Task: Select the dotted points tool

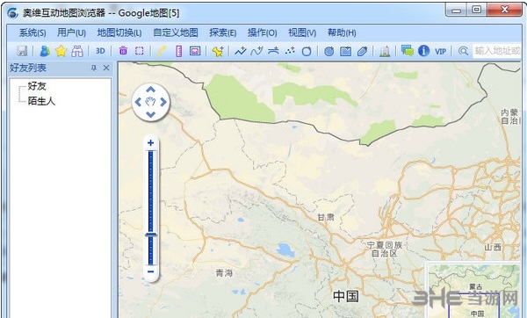Action: (290, 51)
